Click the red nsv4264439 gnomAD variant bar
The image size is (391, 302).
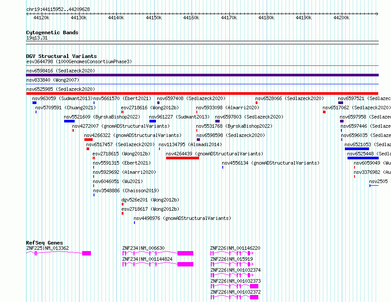tap(182, 158)
